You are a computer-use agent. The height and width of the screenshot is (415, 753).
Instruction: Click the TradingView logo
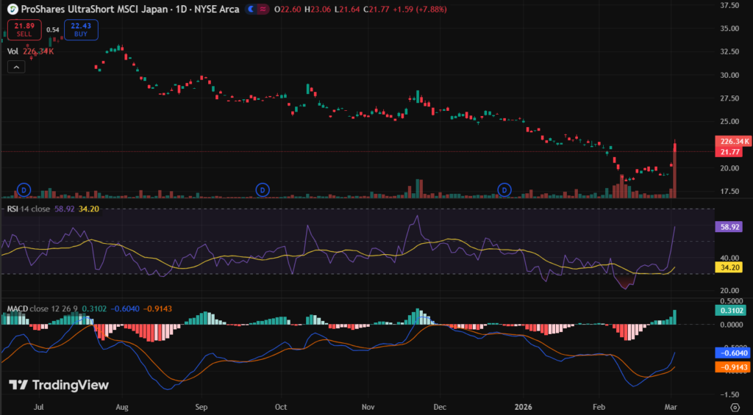(59, 385)
